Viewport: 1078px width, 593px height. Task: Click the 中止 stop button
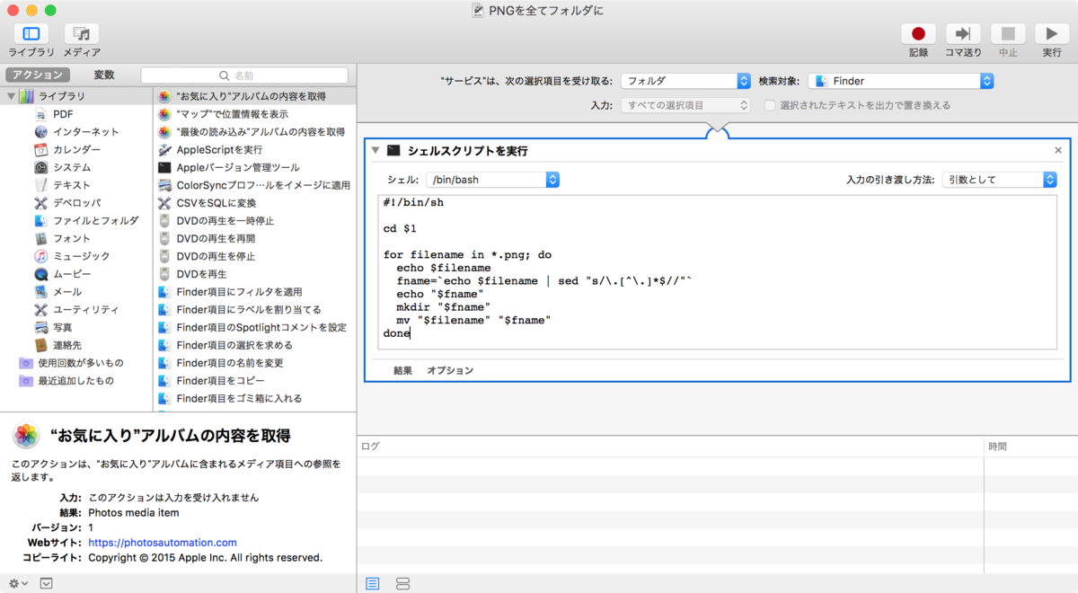tap(1008, 34)
